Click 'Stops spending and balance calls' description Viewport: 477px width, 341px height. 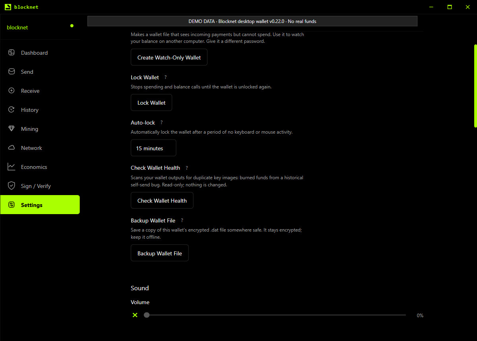click(x=201, y=86)
